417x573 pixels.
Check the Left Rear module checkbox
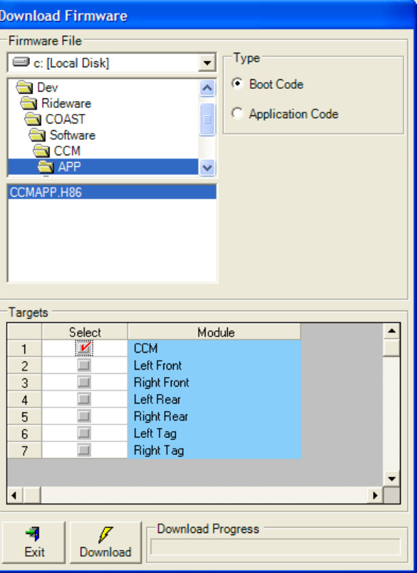click(84, 399)
